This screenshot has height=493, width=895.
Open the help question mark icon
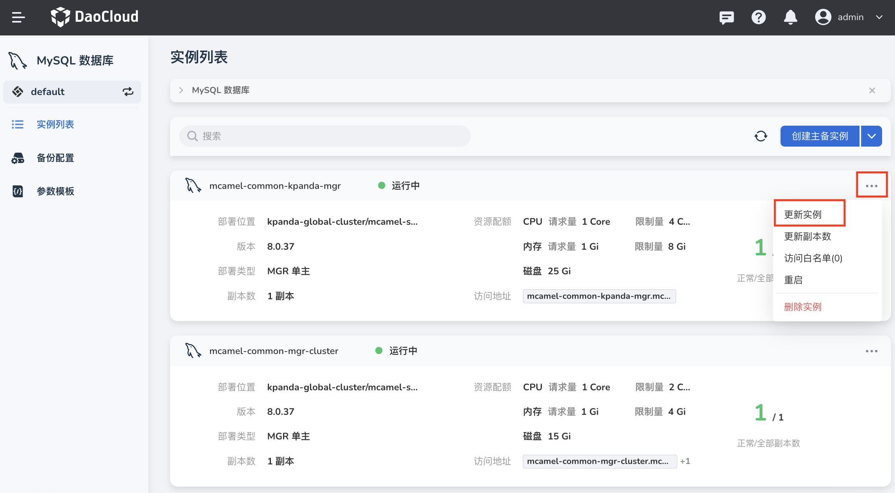point(758,17)
